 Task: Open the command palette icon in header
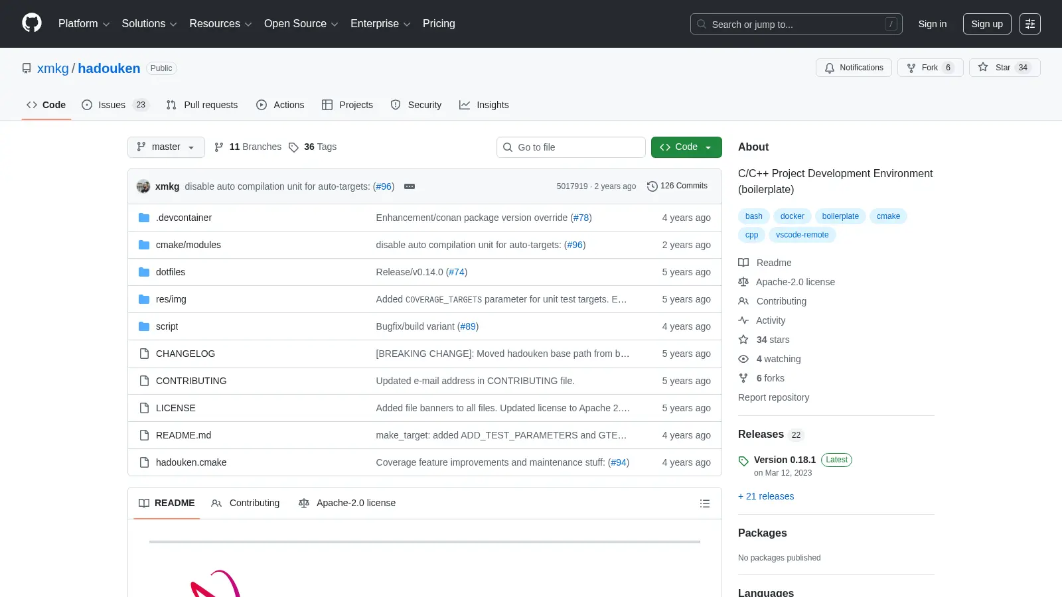[1030, 24]
